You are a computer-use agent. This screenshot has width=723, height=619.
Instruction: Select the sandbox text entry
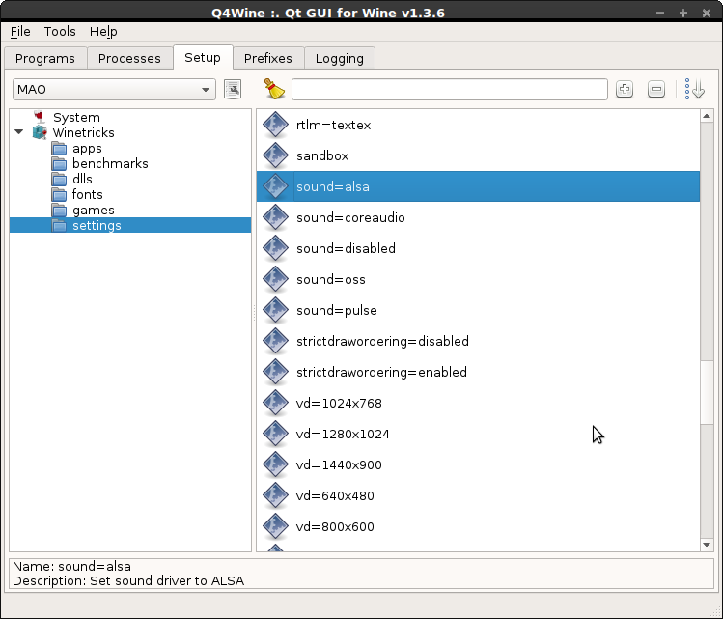tap(322, 155)
